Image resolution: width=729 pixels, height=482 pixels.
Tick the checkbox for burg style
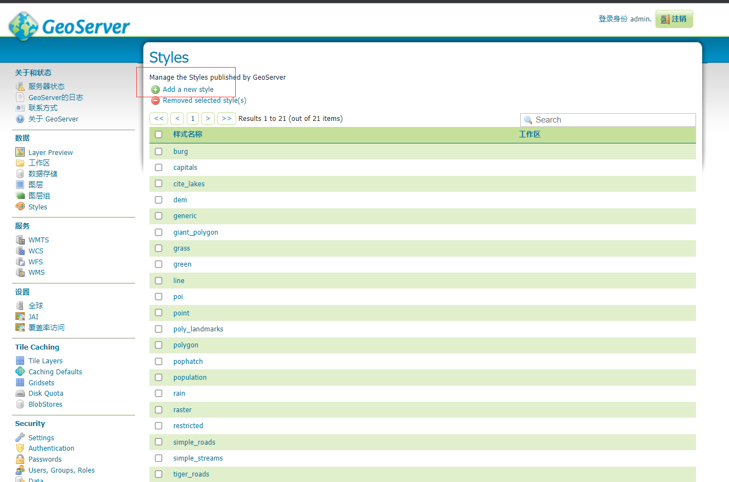(159, 151)
